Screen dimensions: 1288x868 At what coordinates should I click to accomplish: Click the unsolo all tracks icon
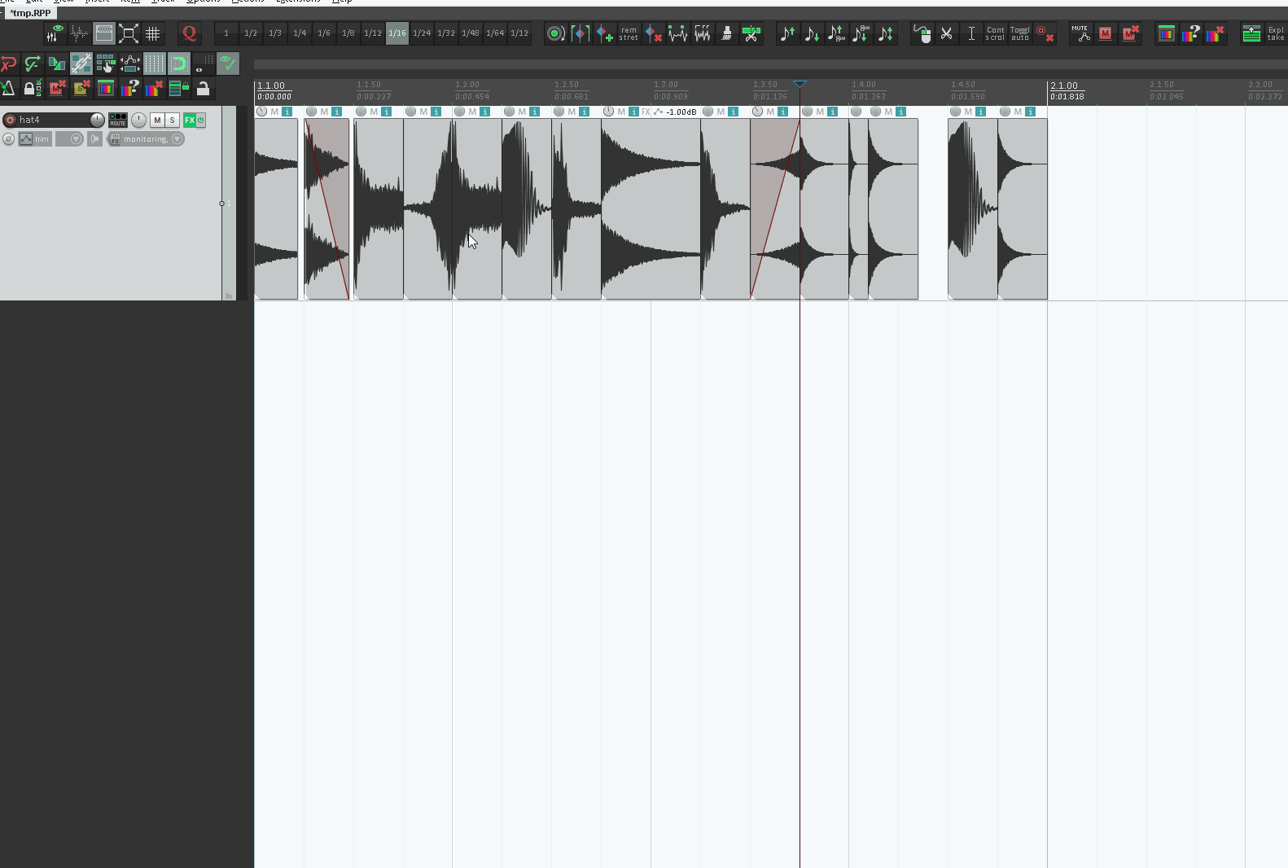(x=81, y=88)
